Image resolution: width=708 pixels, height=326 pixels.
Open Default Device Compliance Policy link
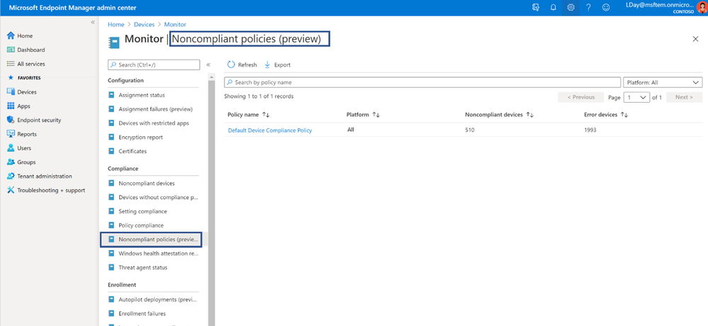pos(270,130)
